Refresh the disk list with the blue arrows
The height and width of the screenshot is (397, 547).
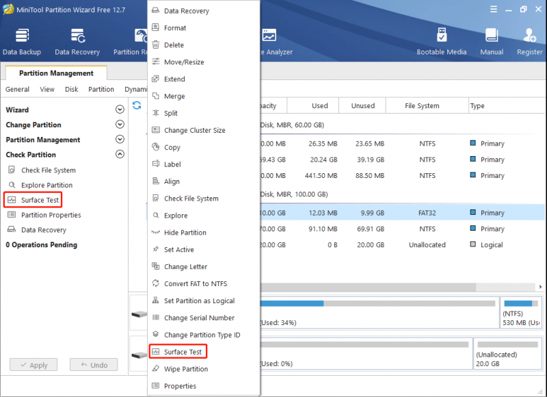tap(137, 105)
